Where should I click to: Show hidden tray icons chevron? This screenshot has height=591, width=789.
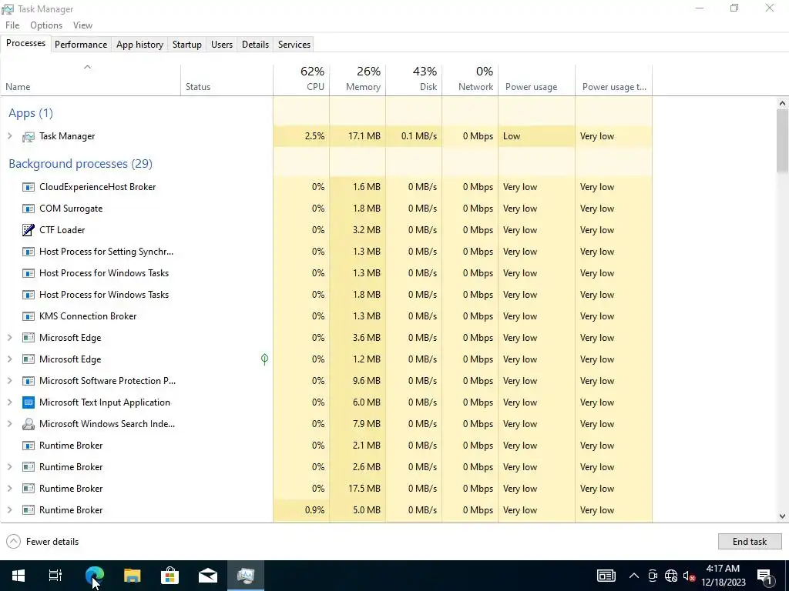point(634,576)
